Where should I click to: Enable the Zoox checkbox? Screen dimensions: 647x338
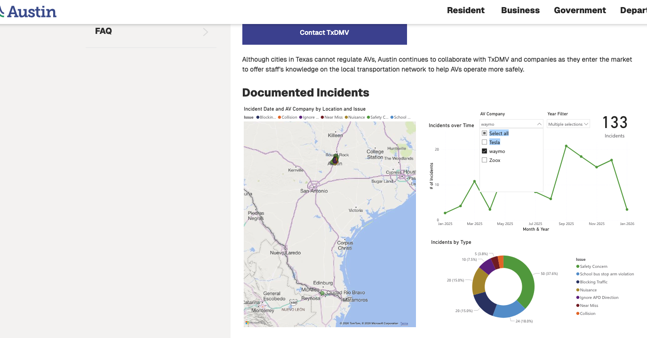pos(484,160)
